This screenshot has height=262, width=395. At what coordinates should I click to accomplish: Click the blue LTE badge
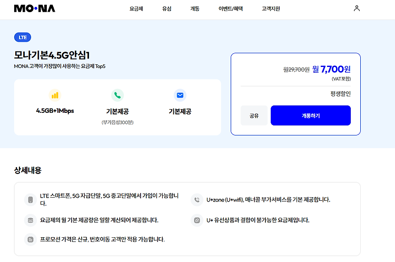[x=23, y=37]
